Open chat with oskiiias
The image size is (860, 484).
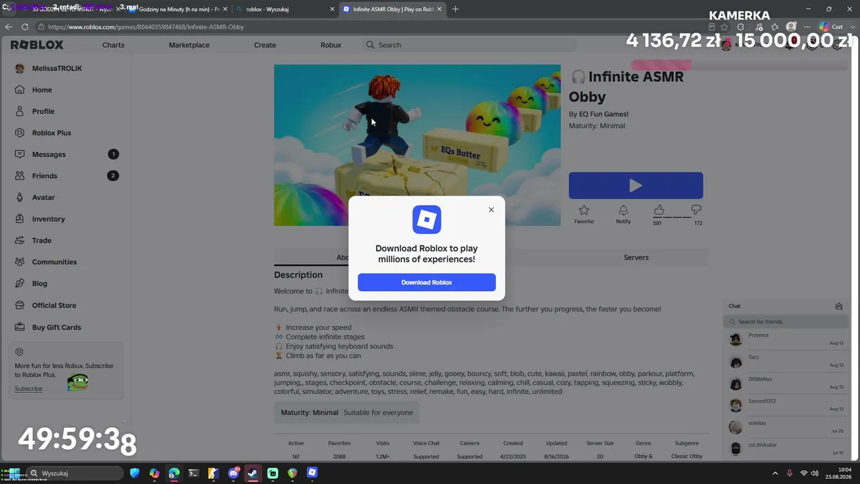pos(786,428)
